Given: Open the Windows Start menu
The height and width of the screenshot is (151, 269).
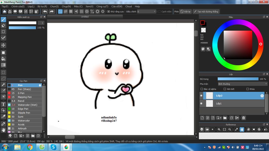Looking at the screenshot, I should point(5,147).
